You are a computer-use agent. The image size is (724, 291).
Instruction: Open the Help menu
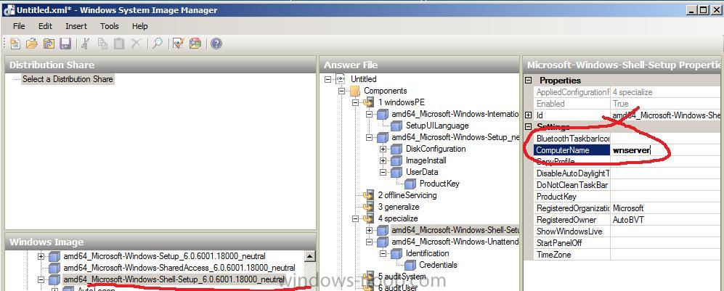tap(140, 26)
